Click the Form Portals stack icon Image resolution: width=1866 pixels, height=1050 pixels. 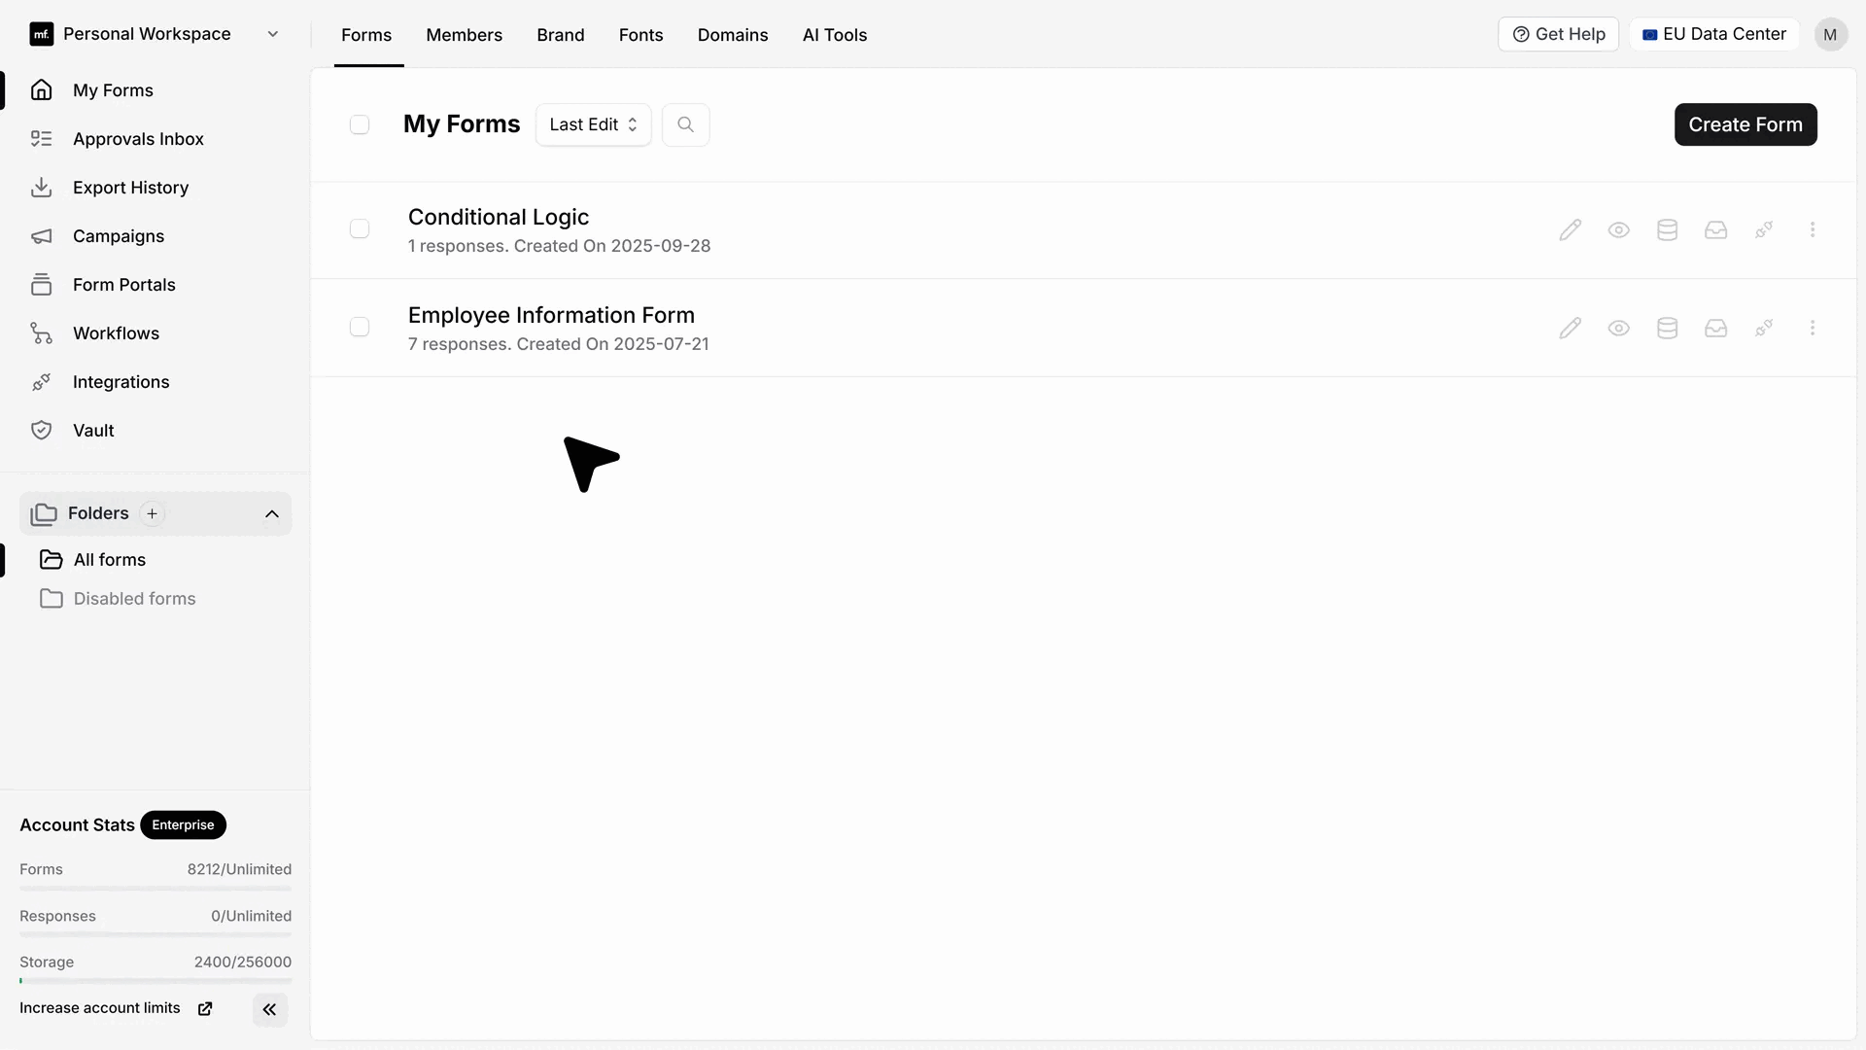[x=41, y=284]
